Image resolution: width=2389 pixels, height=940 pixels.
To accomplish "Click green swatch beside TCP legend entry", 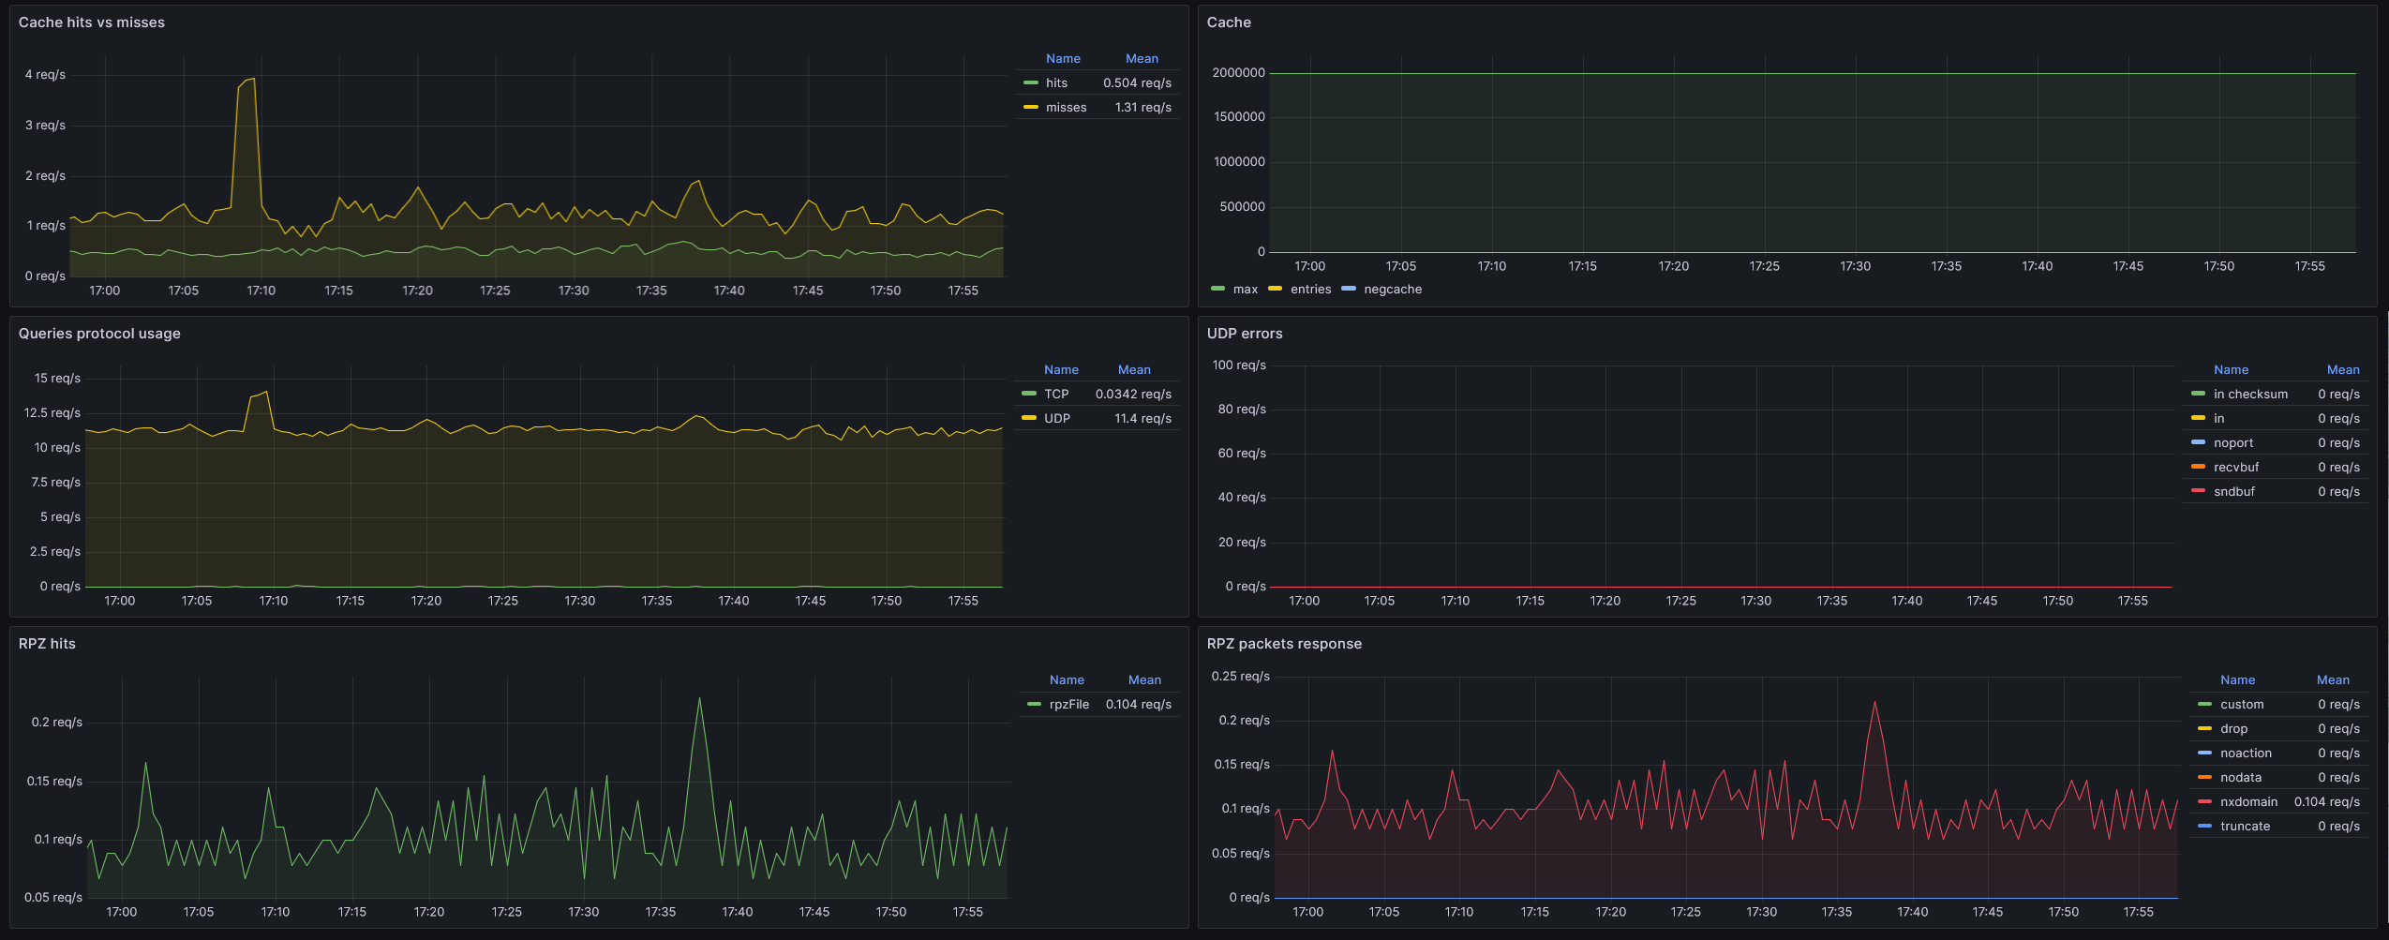I will coord(1029,395).
